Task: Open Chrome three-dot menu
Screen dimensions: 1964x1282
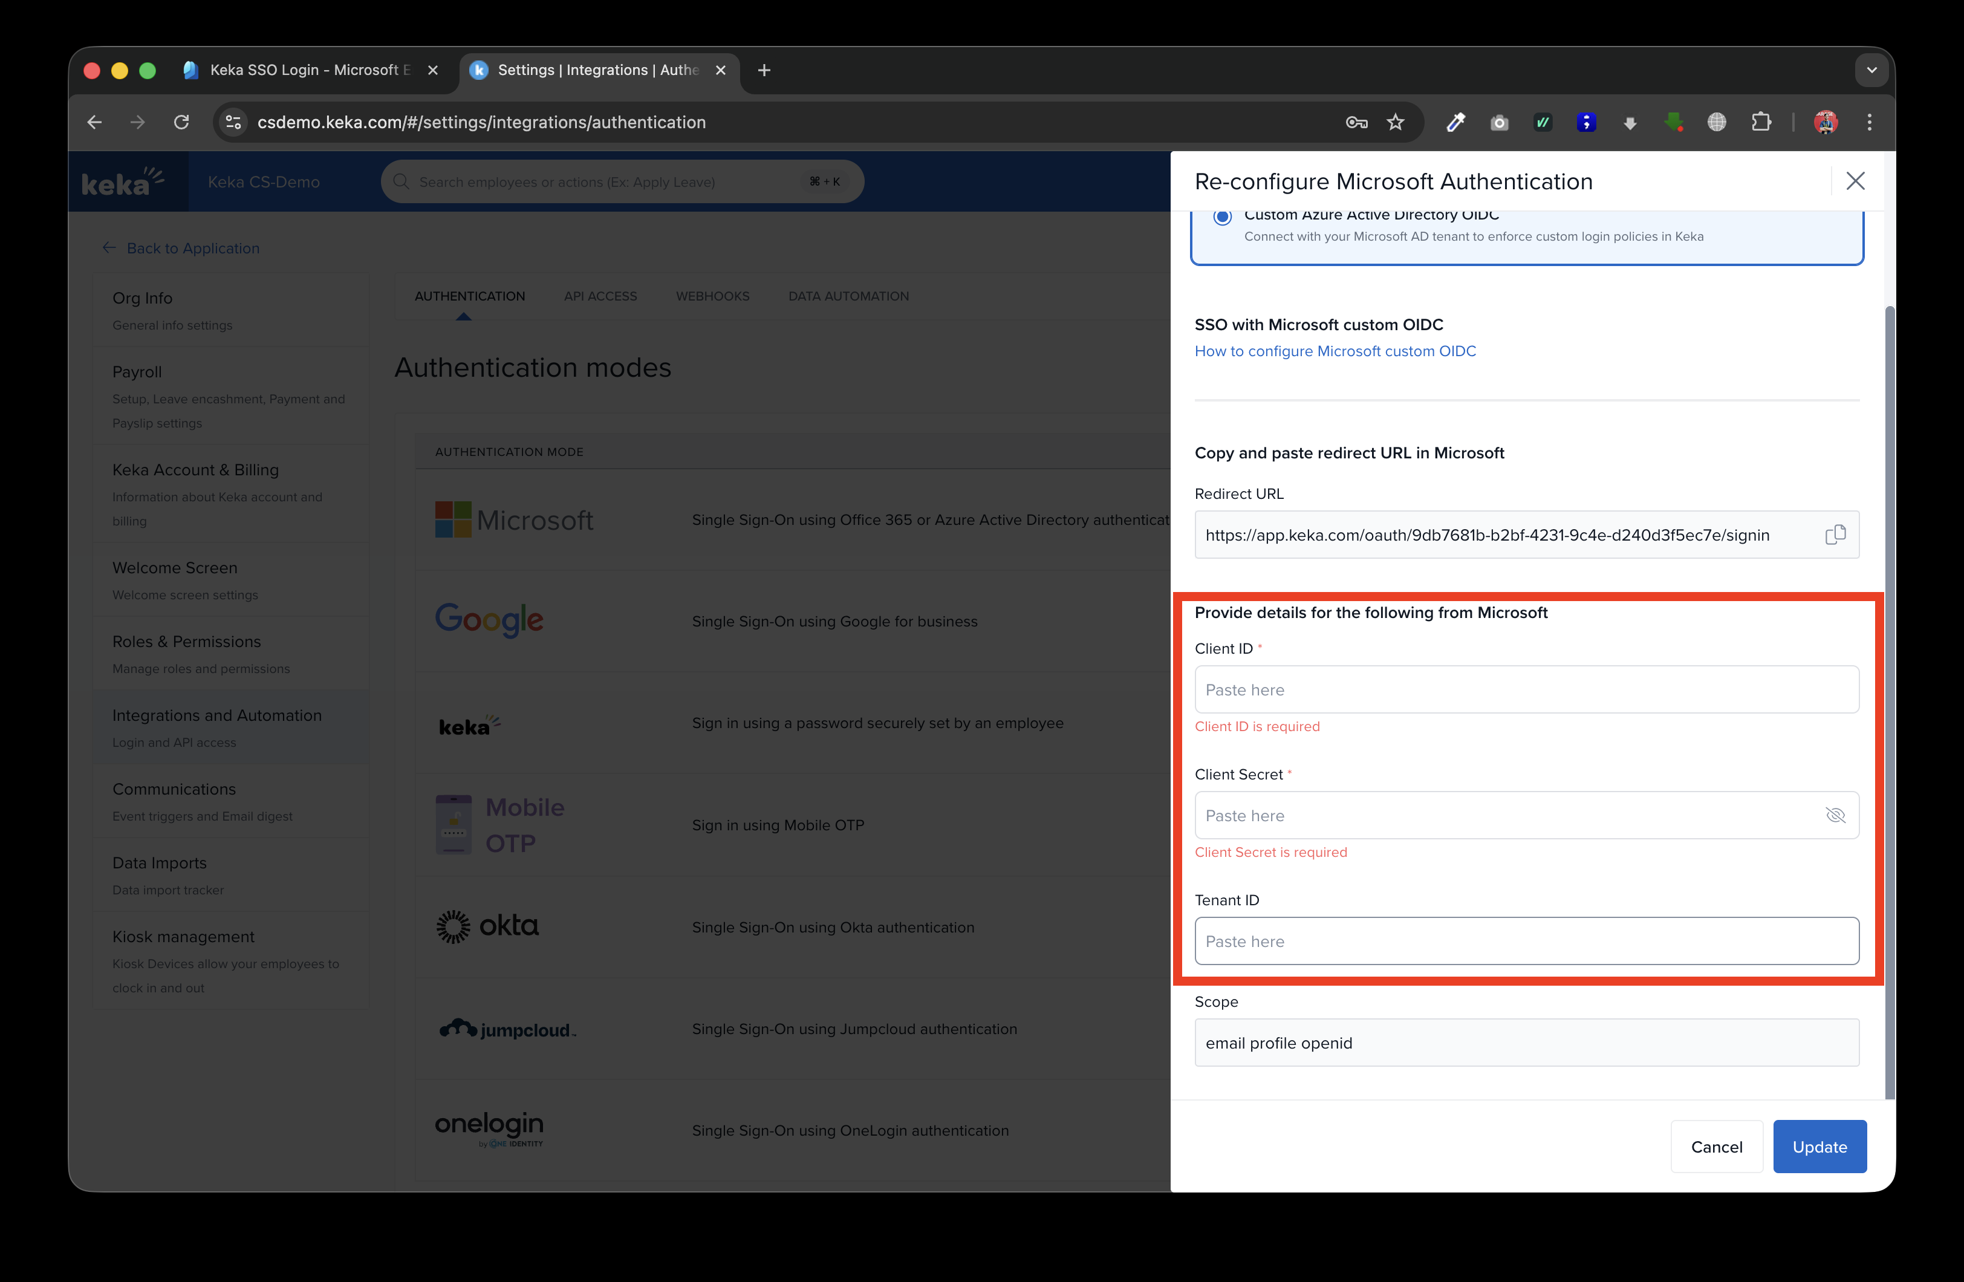Action: point(1869,122)
